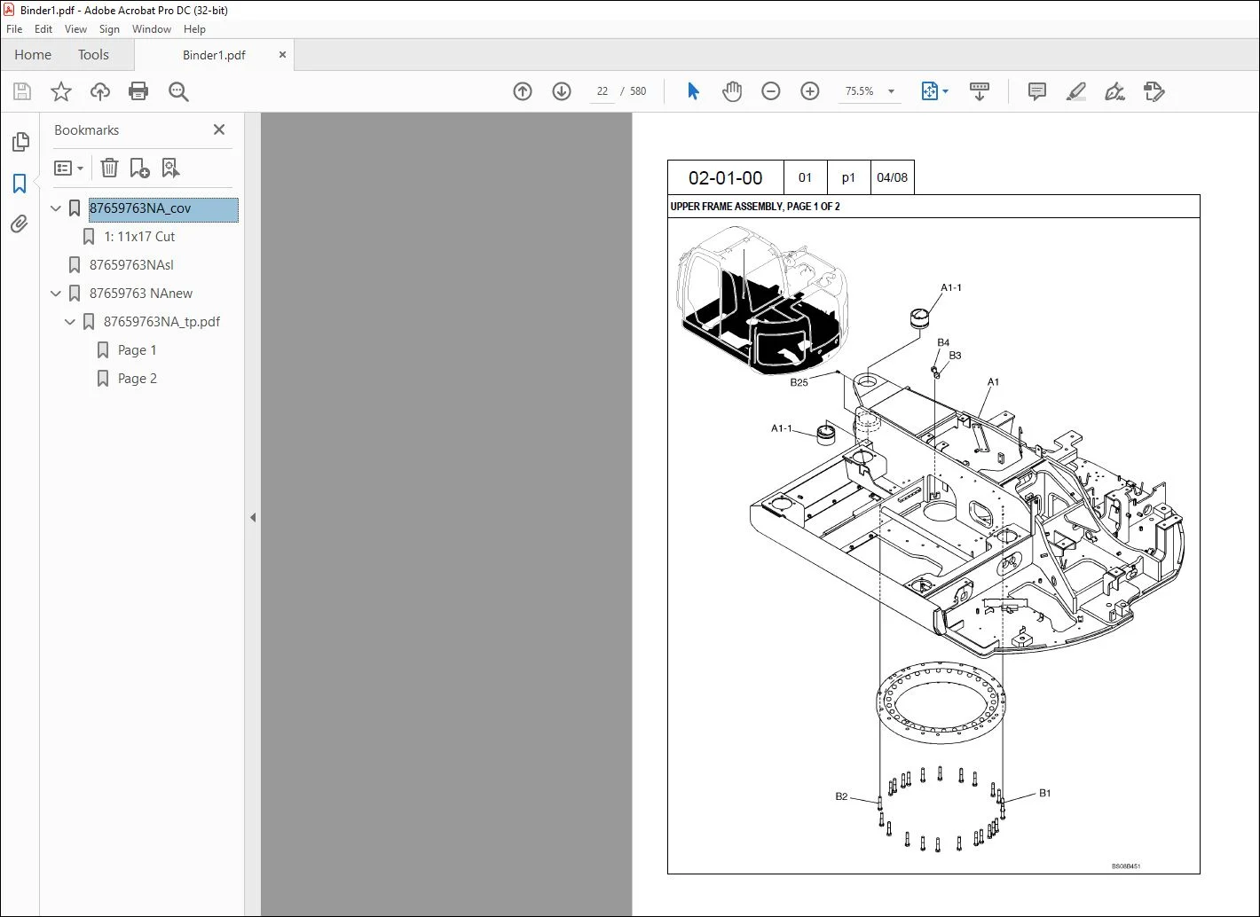Activate the Hand pan tool
1260x917 pixels.
[x=732, y=91]
